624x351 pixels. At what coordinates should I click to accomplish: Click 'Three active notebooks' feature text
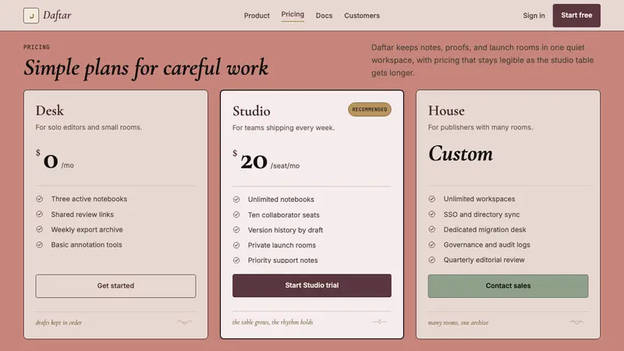(89, 199)
